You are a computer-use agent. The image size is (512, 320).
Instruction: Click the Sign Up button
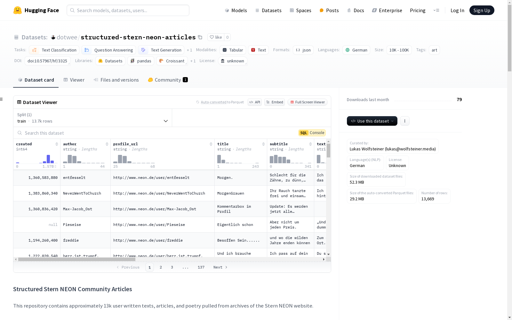point(482,10)
